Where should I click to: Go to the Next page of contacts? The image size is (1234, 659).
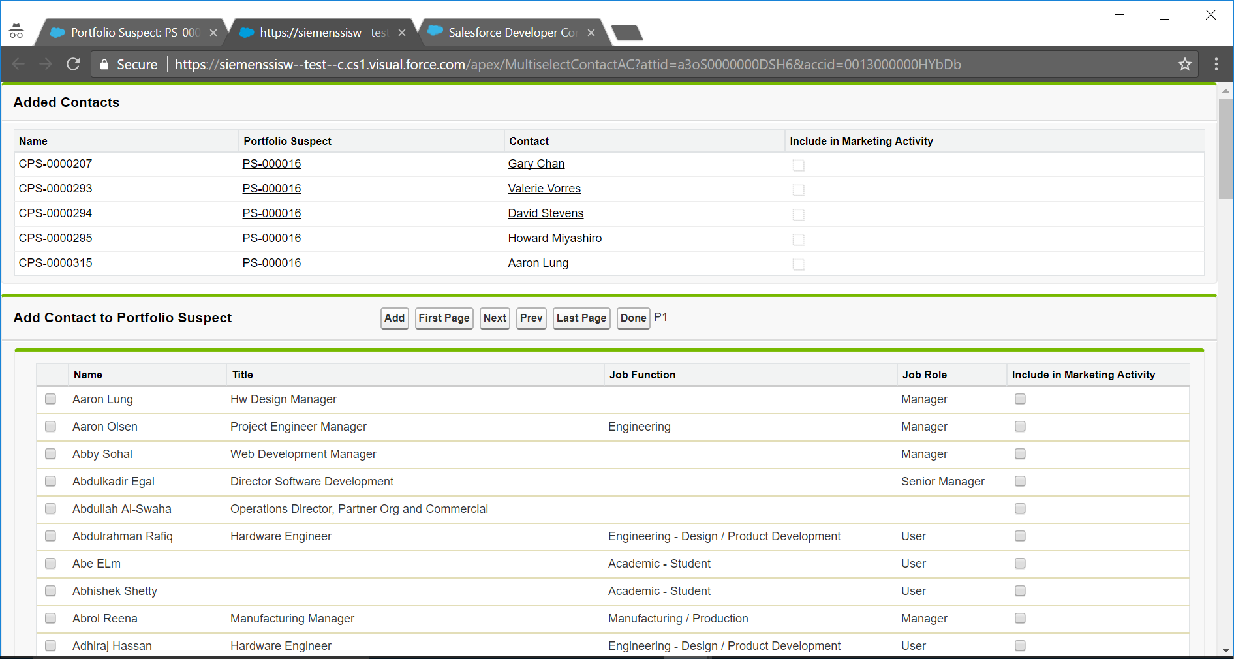pos(495,318)
